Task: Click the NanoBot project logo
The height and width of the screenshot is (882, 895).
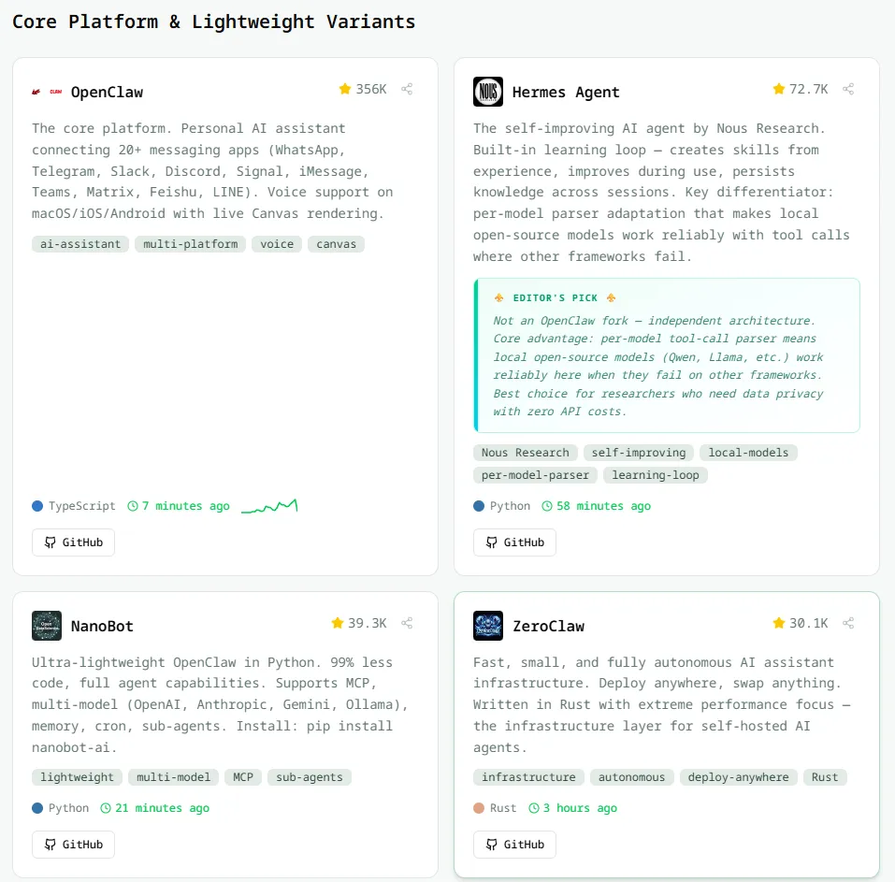Action: point(47,626)
